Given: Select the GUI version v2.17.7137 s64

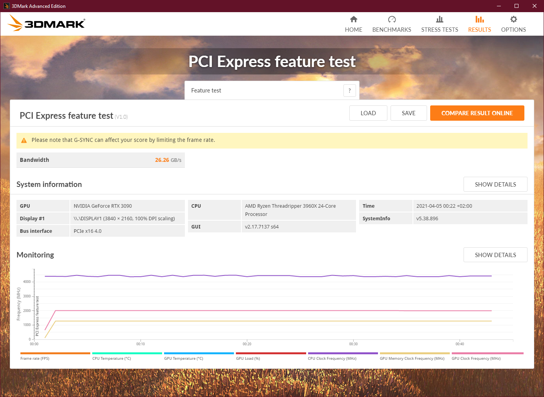Looking at the screenshot, I should [262, 227].
